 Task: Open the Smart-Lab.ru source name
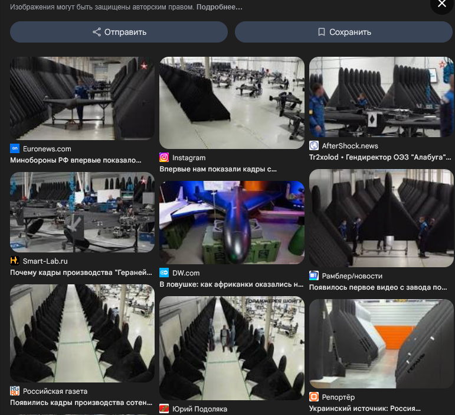[x=45, y=261]
